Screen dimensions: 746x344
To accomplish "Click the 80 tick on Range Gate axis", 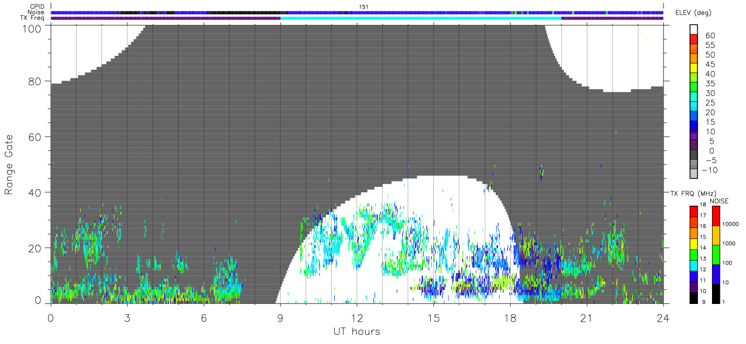I will point(35,81).
